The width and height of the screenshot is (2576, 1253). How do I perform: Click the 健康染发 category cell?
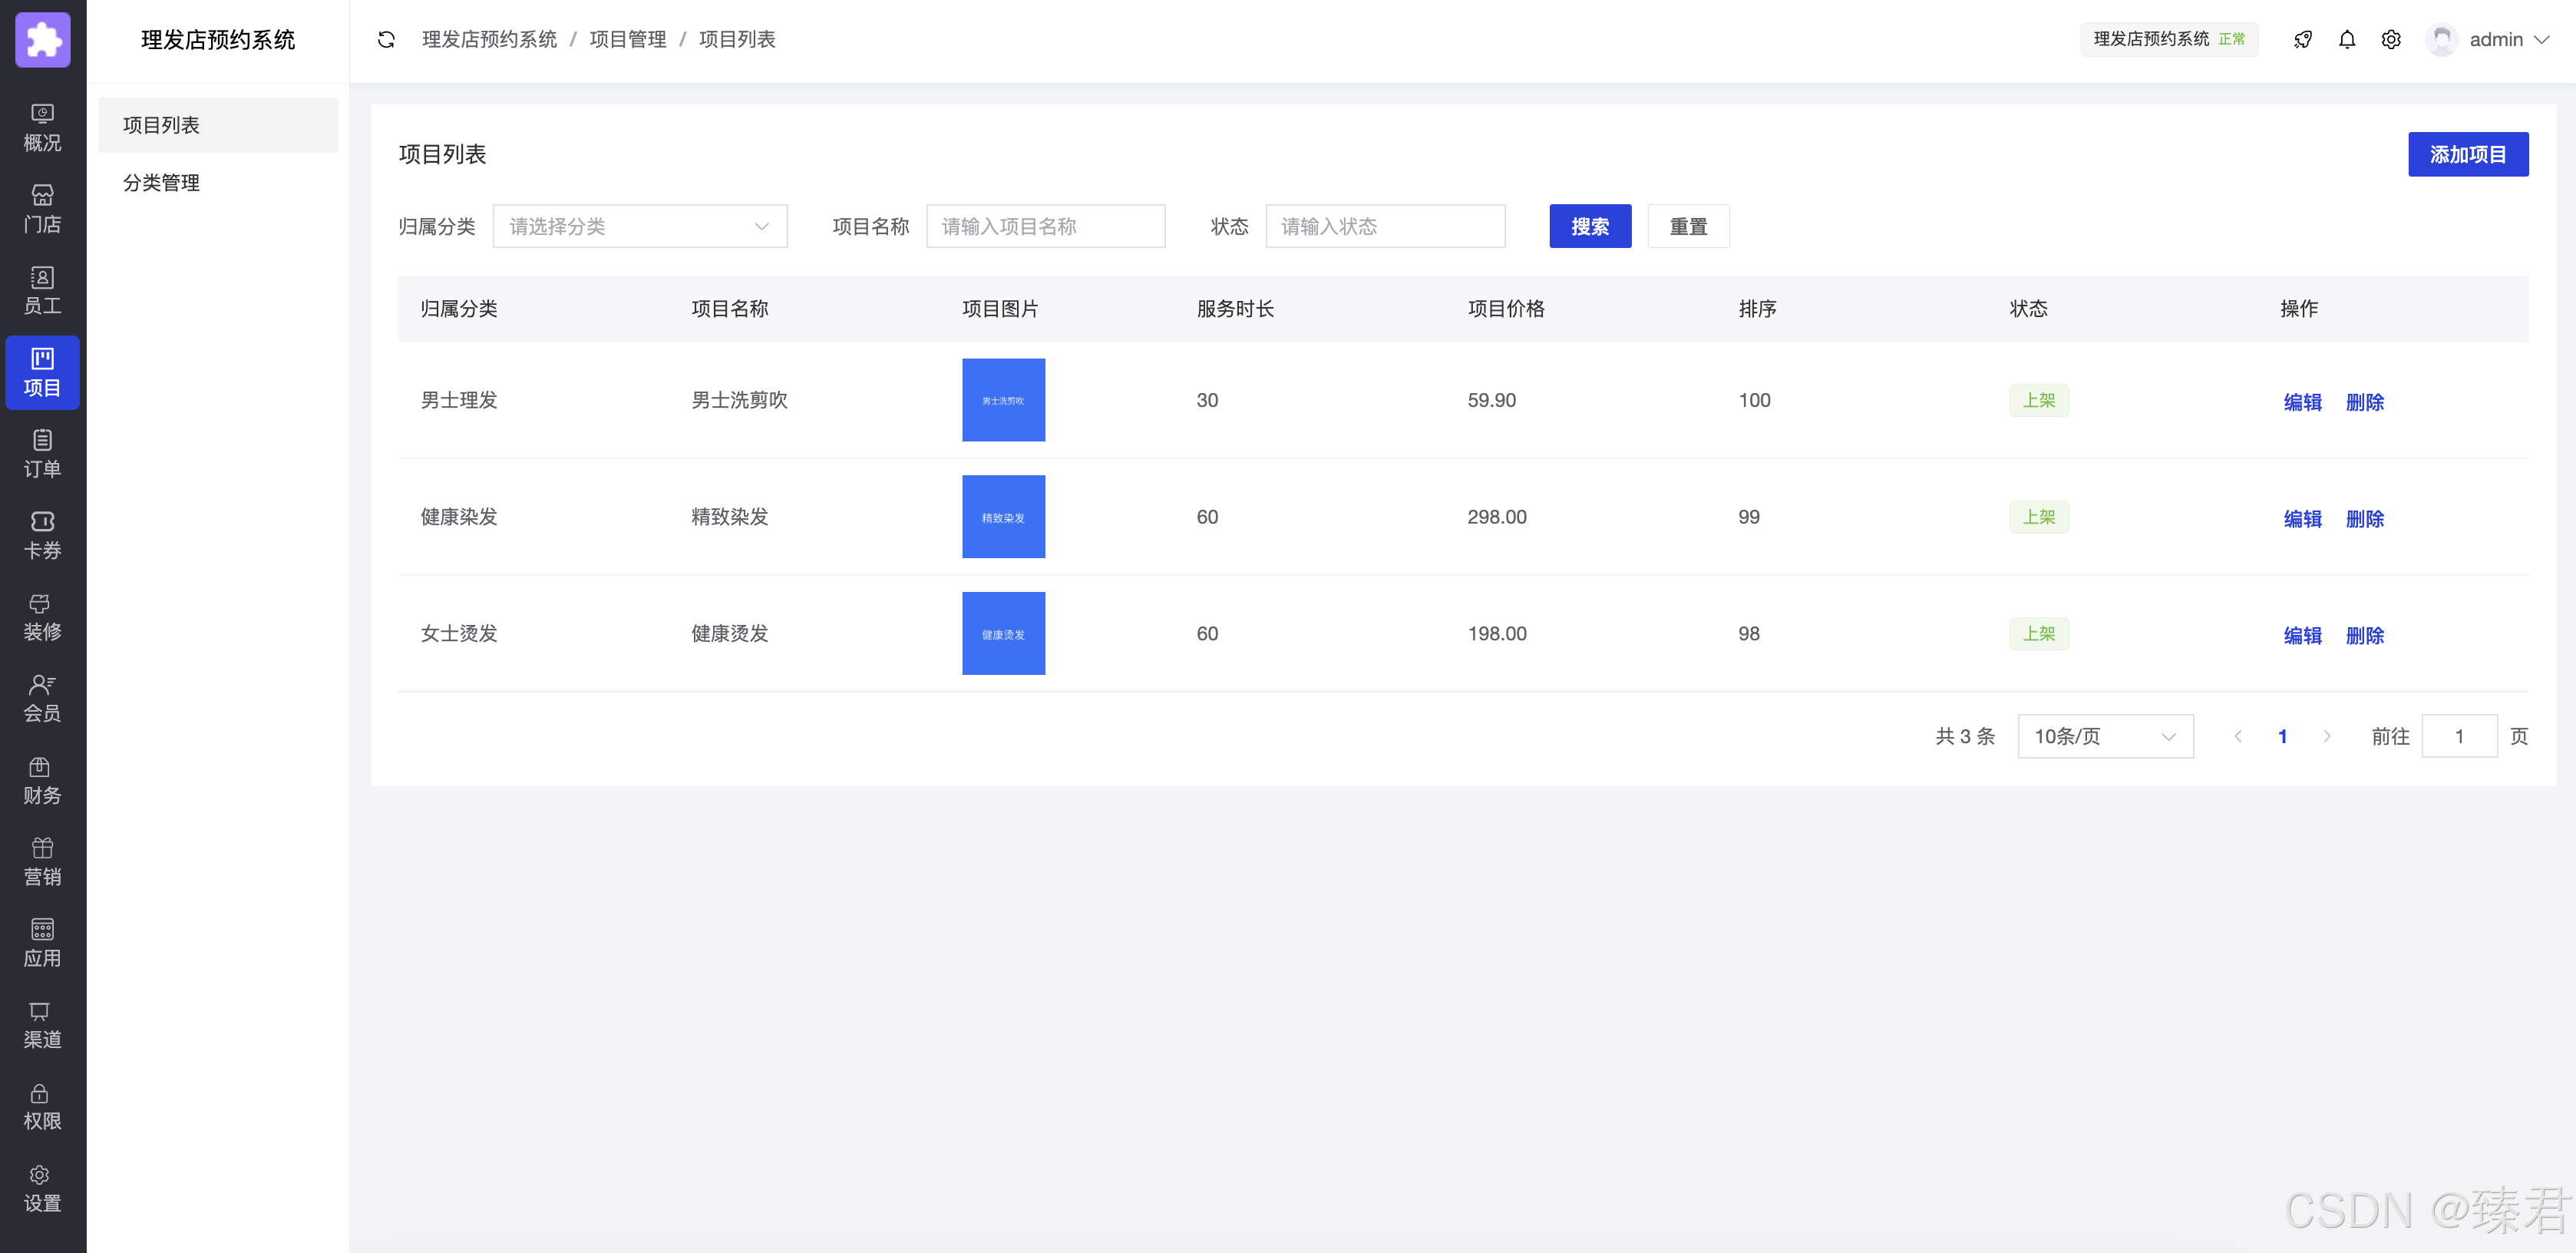pyautogui.click(x=459, y=517)
